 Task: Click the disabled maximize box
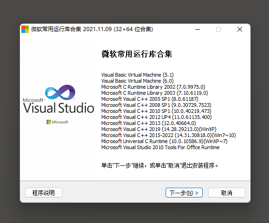pos(218,29)
